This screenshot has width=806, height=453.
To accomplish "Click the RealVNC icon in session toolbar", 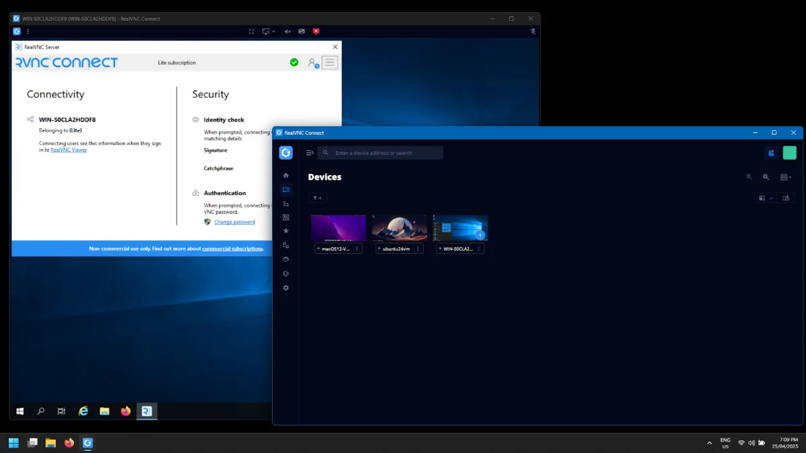I will coord(17,32).
